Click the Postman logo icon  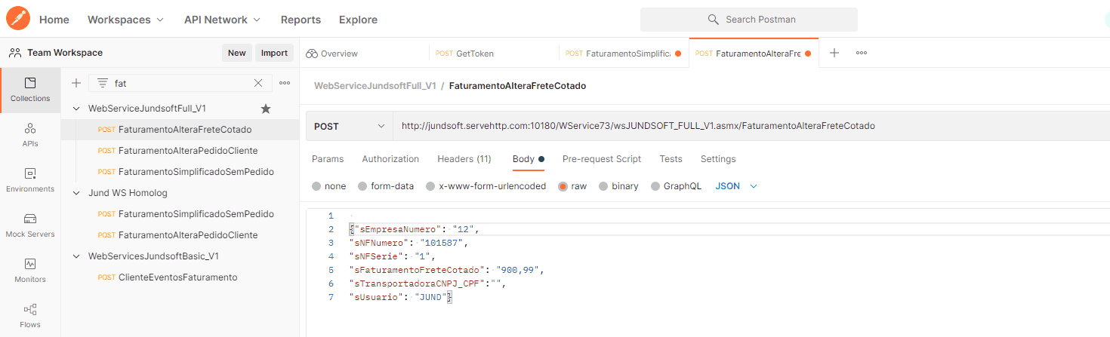tap(18, 19)
